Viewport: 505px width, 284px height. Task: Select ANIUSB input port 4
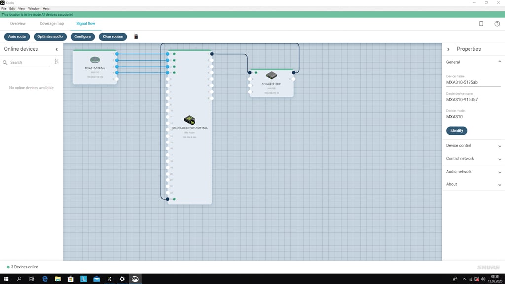tap(250, 92)
